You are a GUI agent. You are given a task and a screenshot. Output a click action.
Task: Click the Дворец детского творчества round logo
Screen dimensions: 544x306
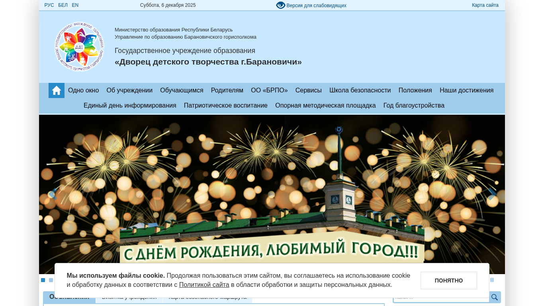79,47
